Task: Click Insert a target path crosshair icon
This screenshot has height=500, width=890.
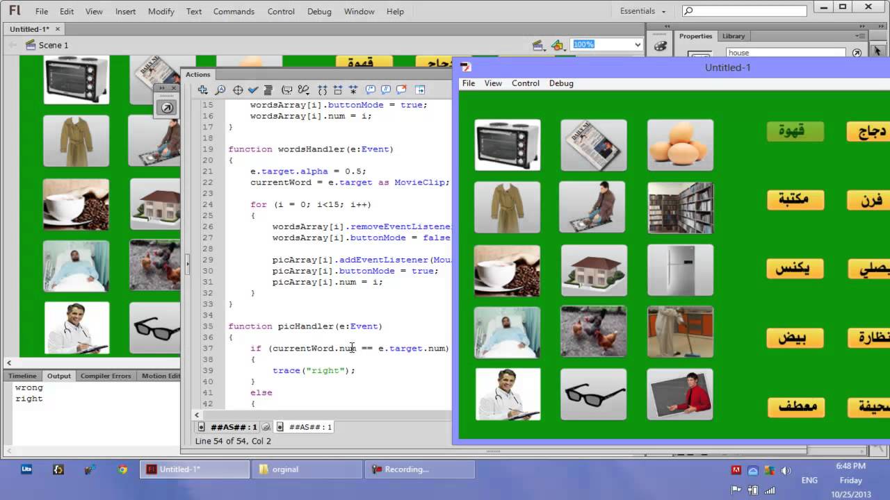Action: (238, 90)
